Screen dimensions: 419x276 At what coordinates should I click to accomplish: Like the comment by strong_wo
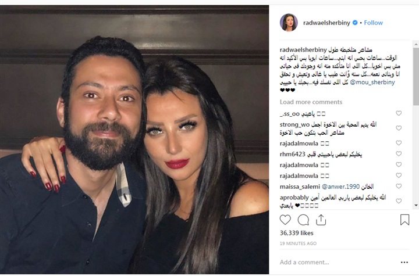click(399, 128)
